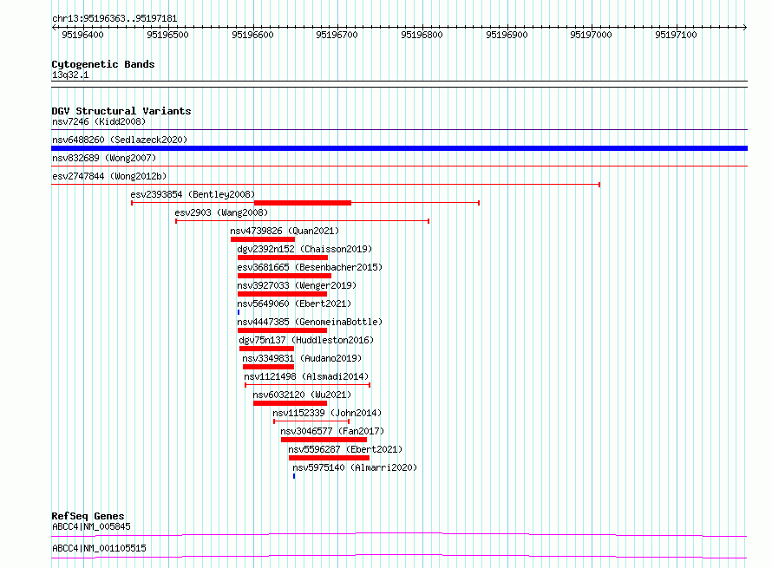
Task: Click the thin purple nsv7246 line
Action: coord(399,130)
